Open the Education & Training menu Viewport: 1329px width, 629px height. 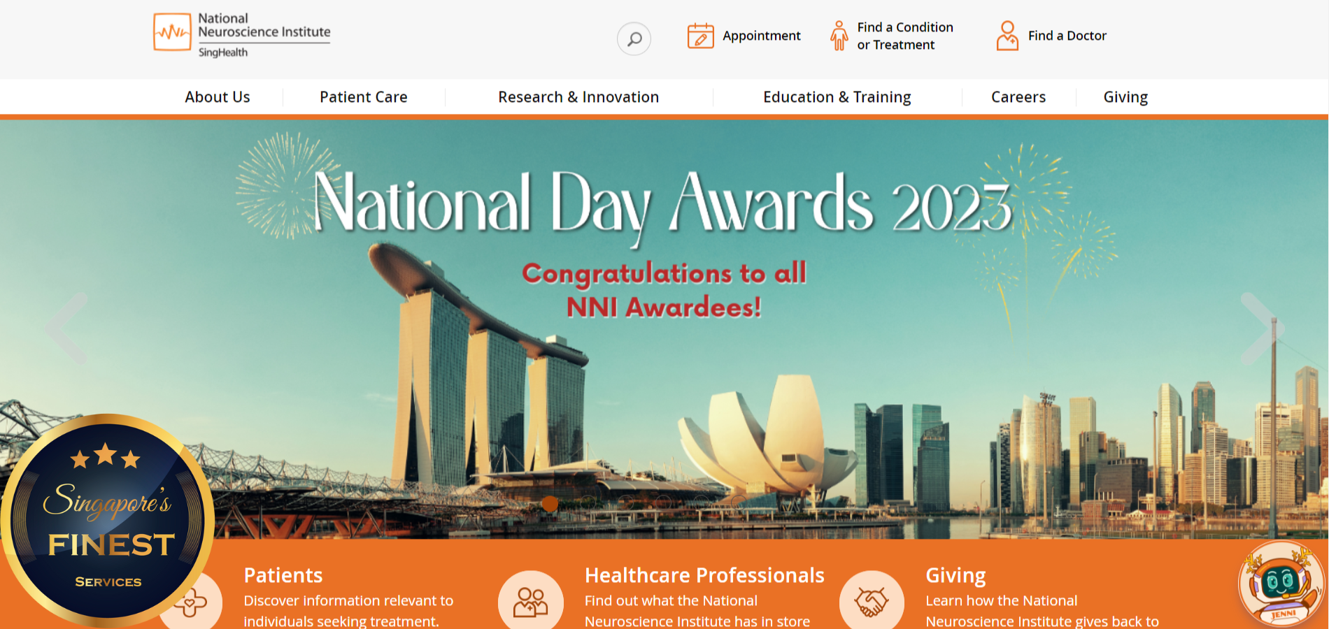click(x=837, y=97)
